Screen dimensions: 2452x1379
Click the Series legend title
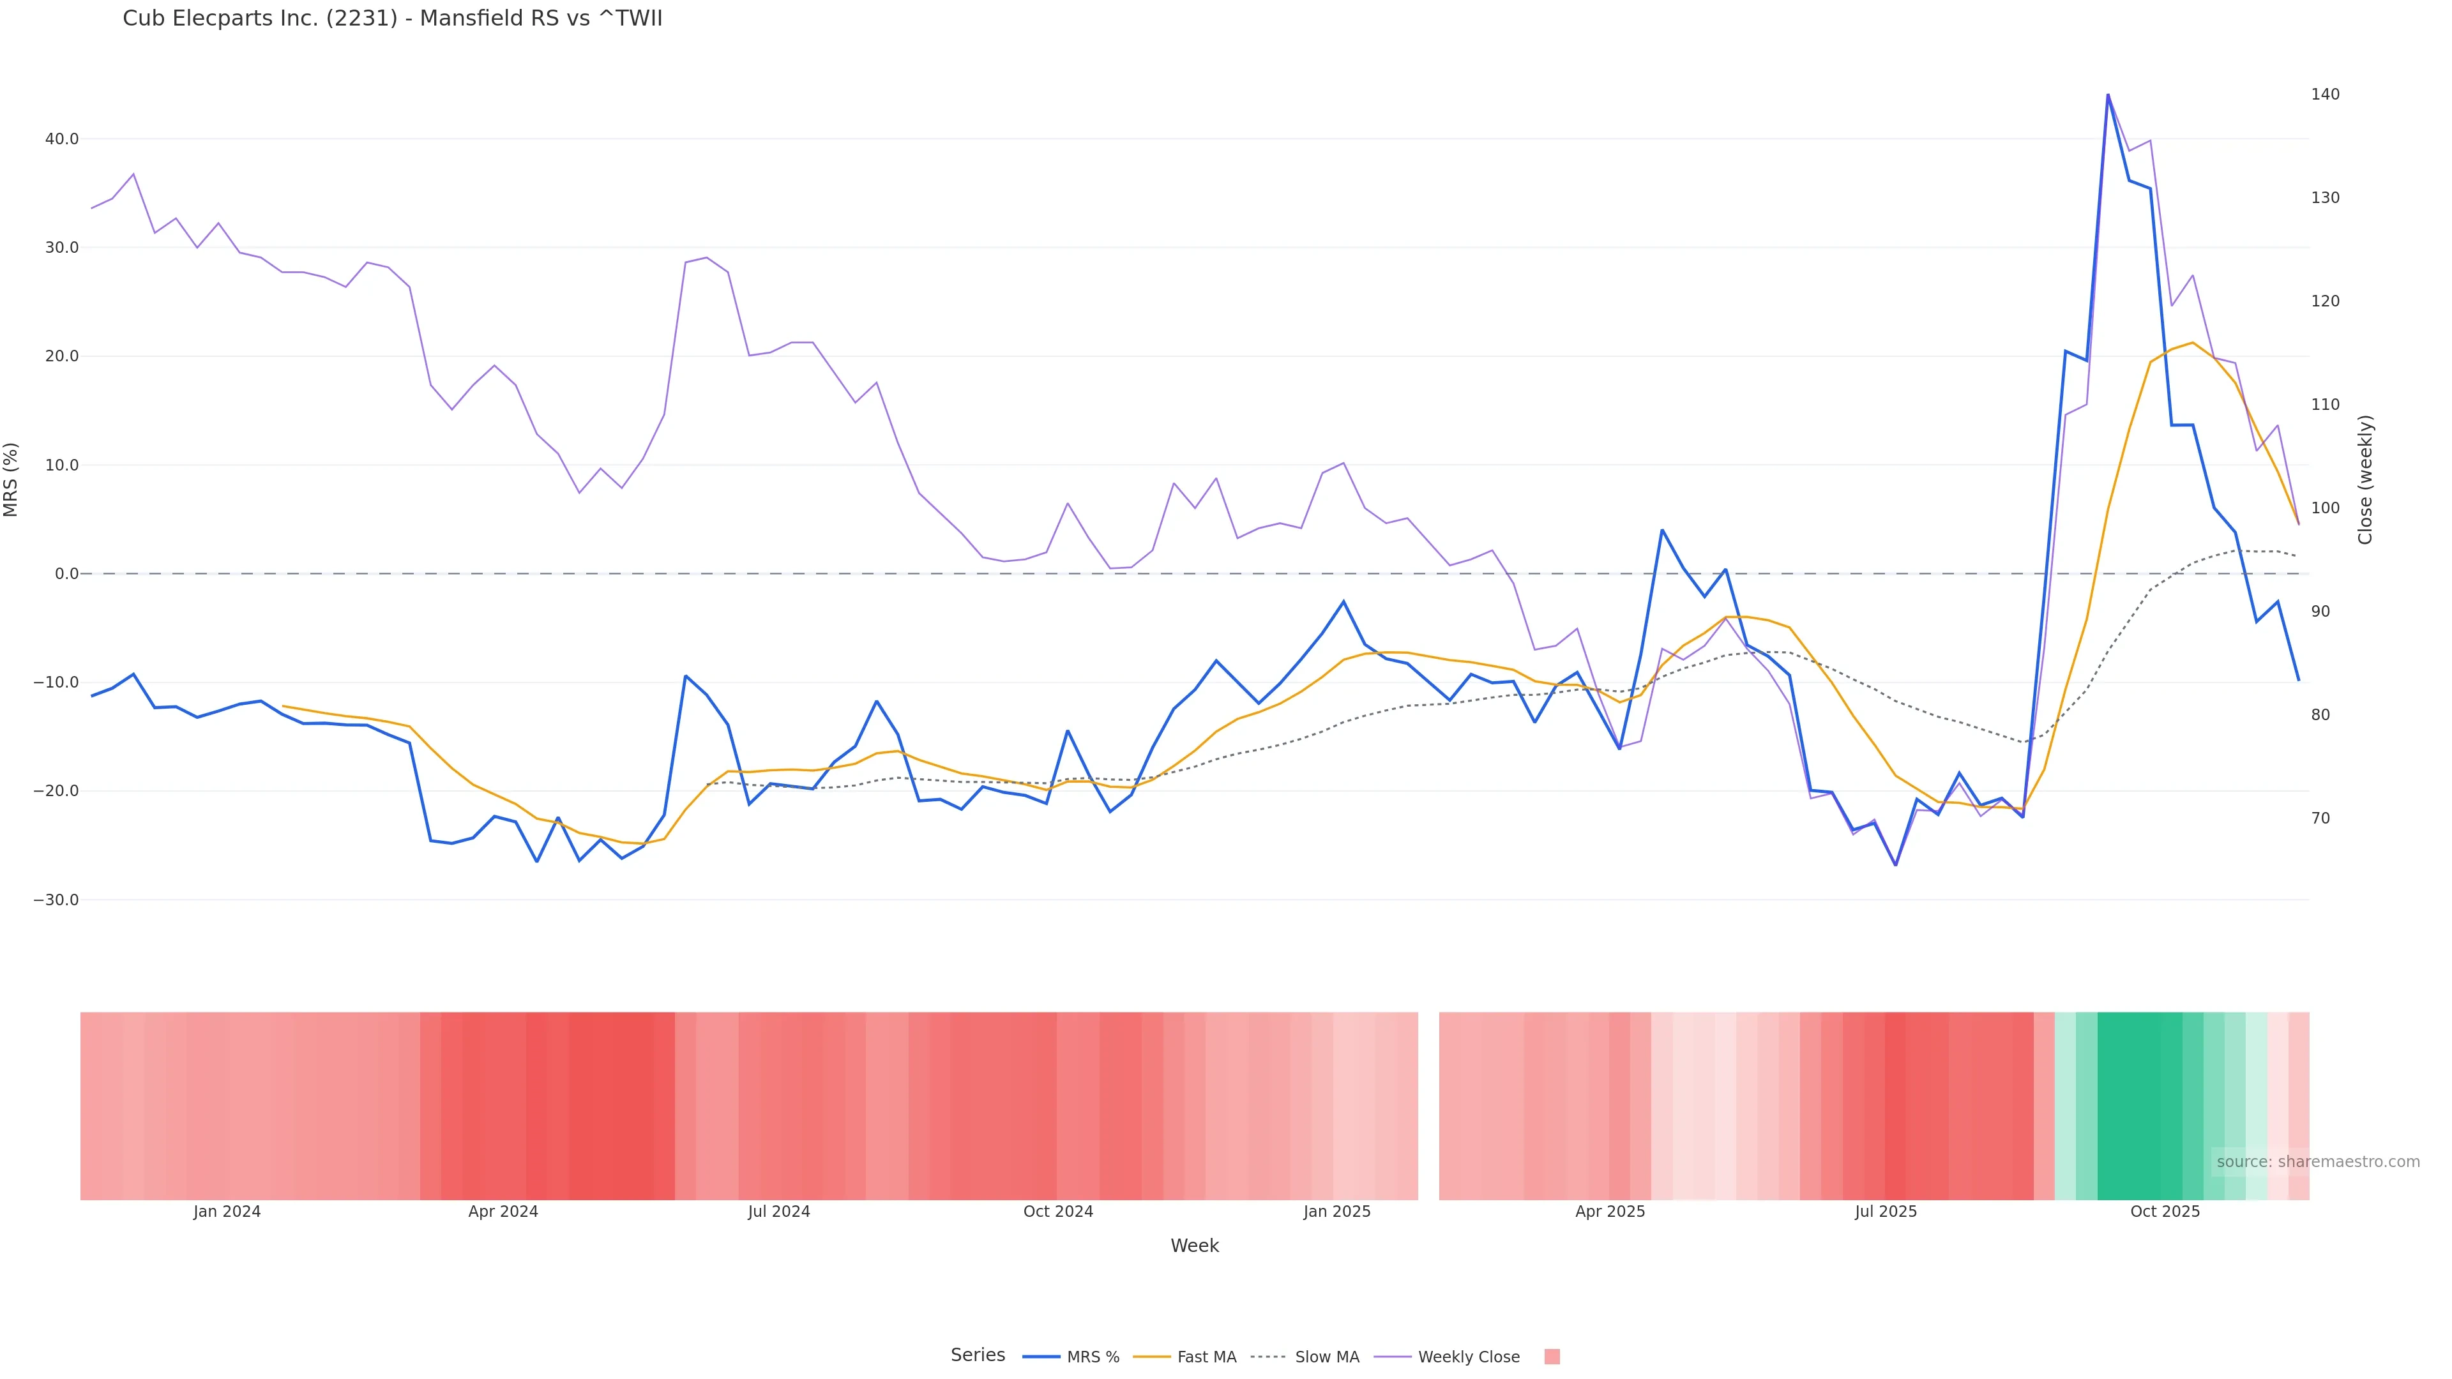978,1355
